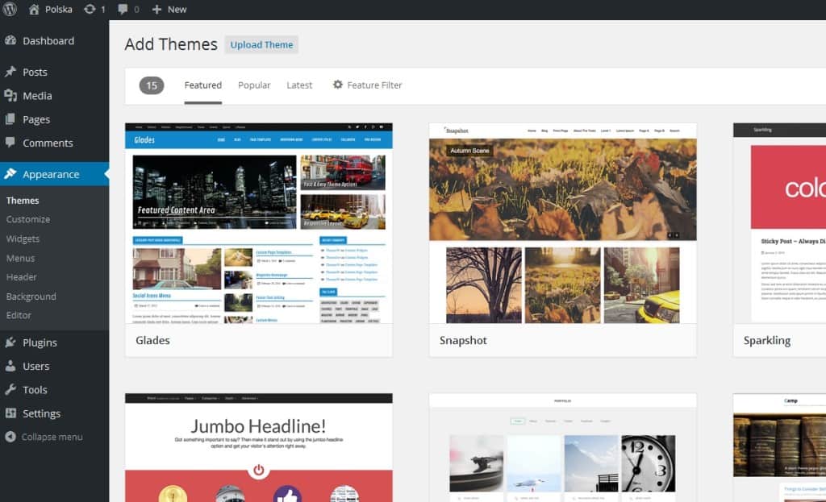Viewport: 826px width, 502px height.
Task: Click the theme count badge 15
Action: click(x=152, y=85)
